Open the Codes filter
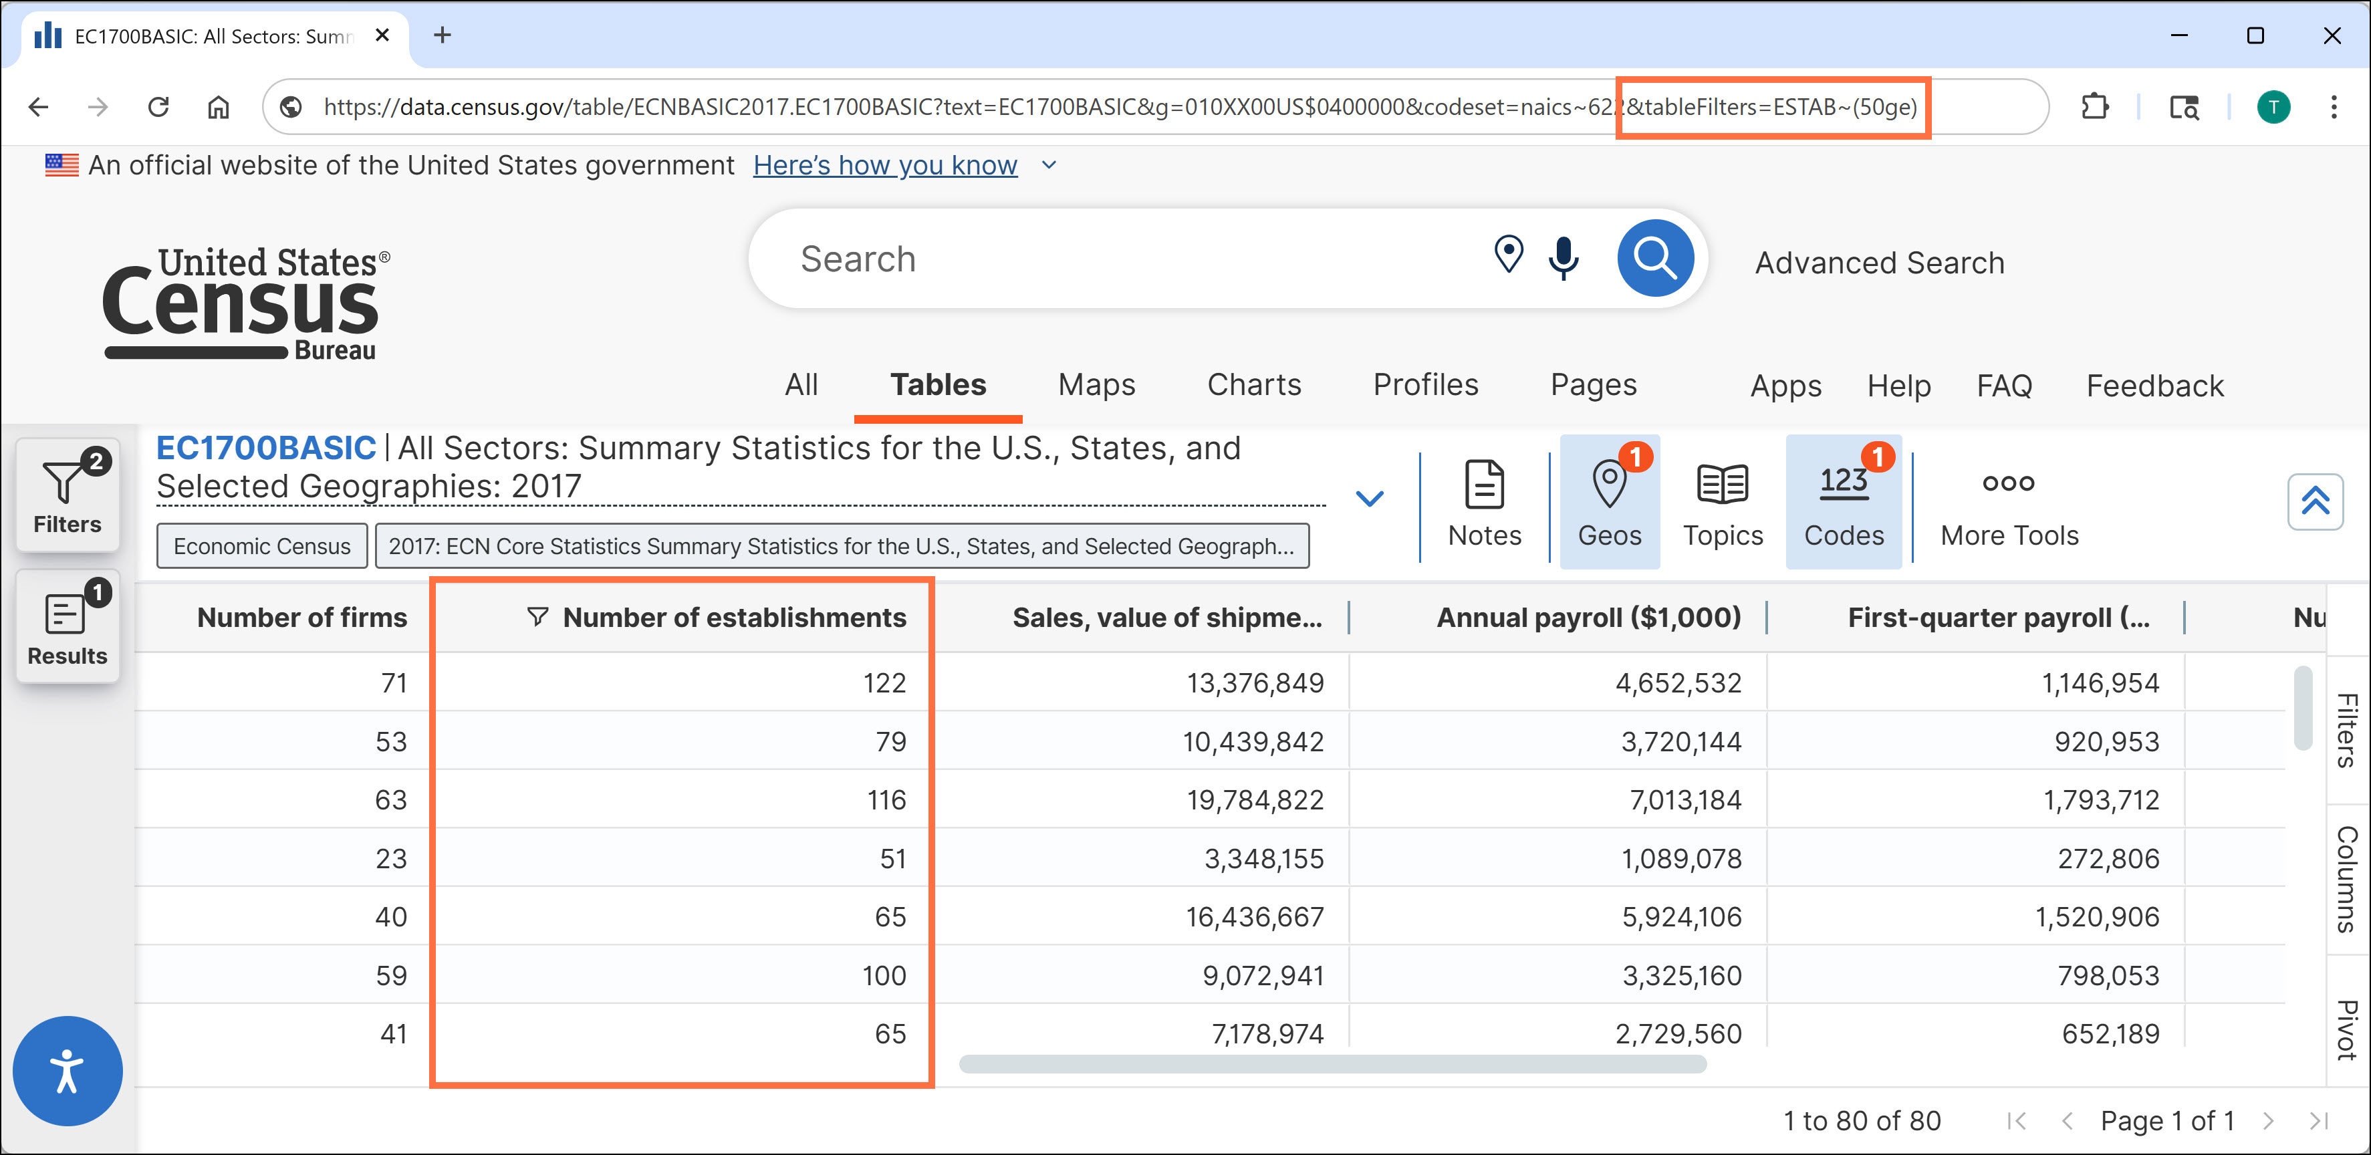Viewport: 2371px width, 1155px height. pyautogui.click(x=1843, y=503)
